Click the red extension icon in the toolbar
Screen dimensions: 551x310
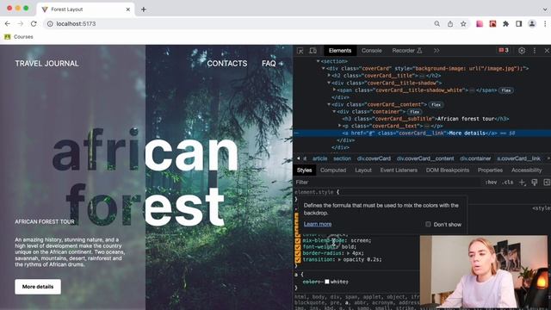click(492, 23)
